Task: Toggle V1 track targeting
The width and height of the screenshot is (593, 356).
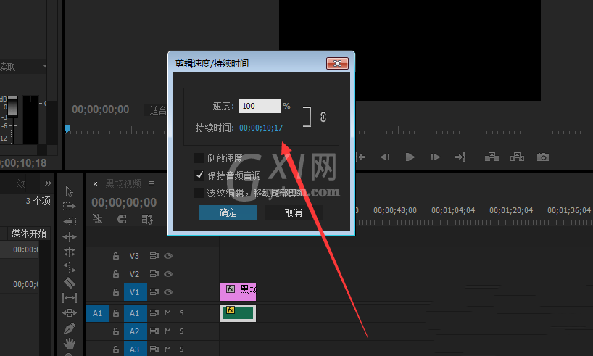Action: (x=135, y=292)
